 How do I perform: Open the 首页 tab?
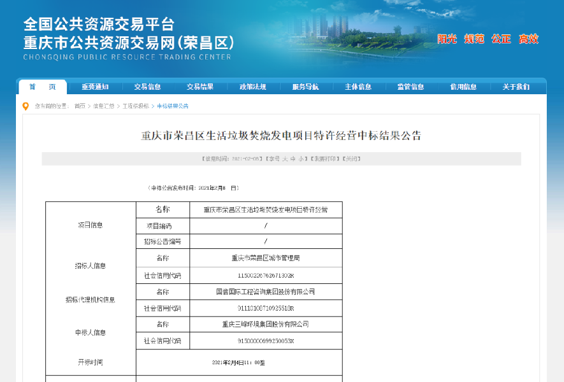point(38,87)
